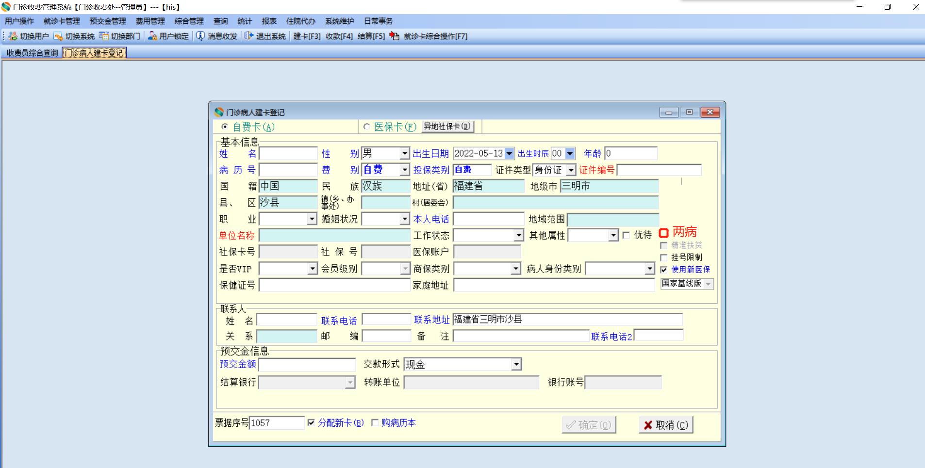Image resolution: width=925 pixels, height=468 pixels.
Task: Switch to the 门诊病人建卡登记 tab
Action: click(94, 53)
